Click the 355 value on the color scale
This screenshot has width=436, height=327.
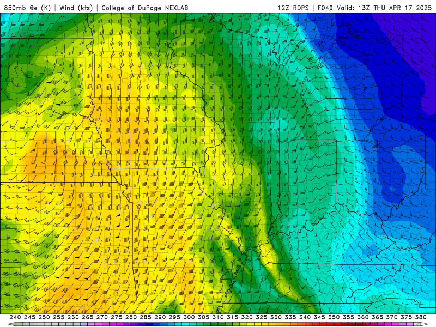tap(348, 317)
